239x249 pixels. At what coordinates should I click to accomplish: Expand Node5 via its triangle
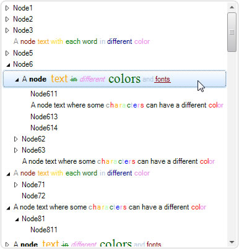tap(7, 53)
